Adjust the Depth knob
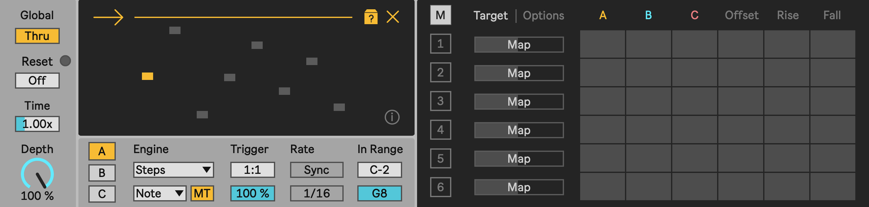This screenshot has height=207, width=869. 37,173
